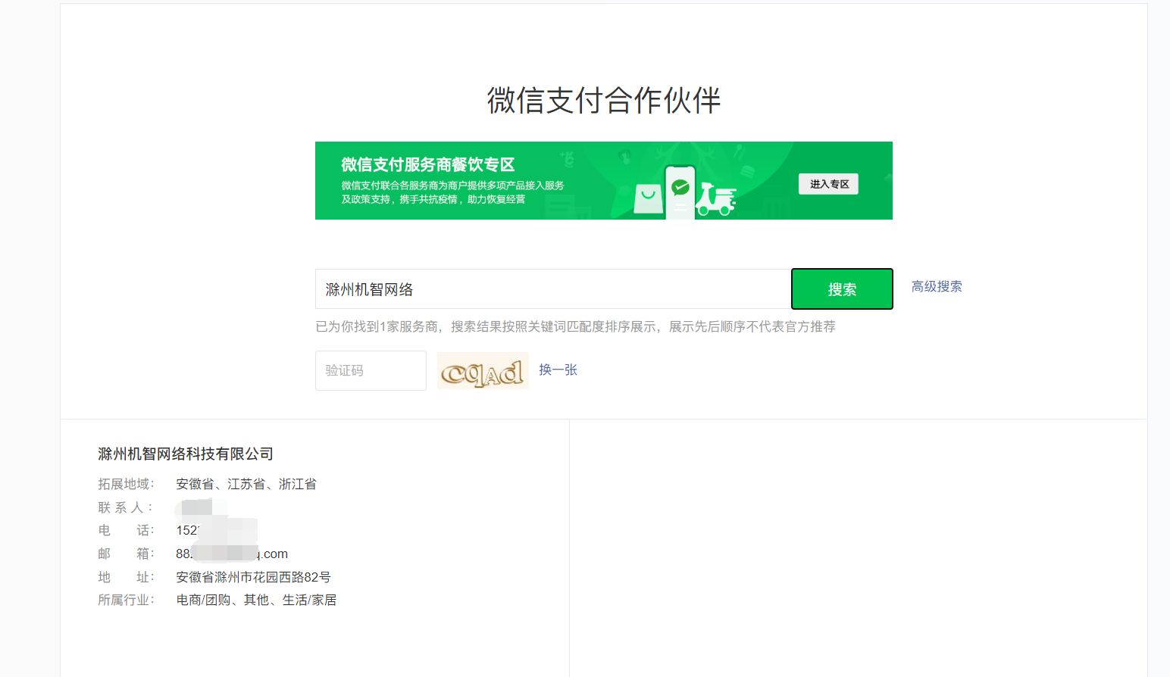Click the faint burger icon in banner
This screenshot has width=1170, height=677.
click(x=747, y=171)
